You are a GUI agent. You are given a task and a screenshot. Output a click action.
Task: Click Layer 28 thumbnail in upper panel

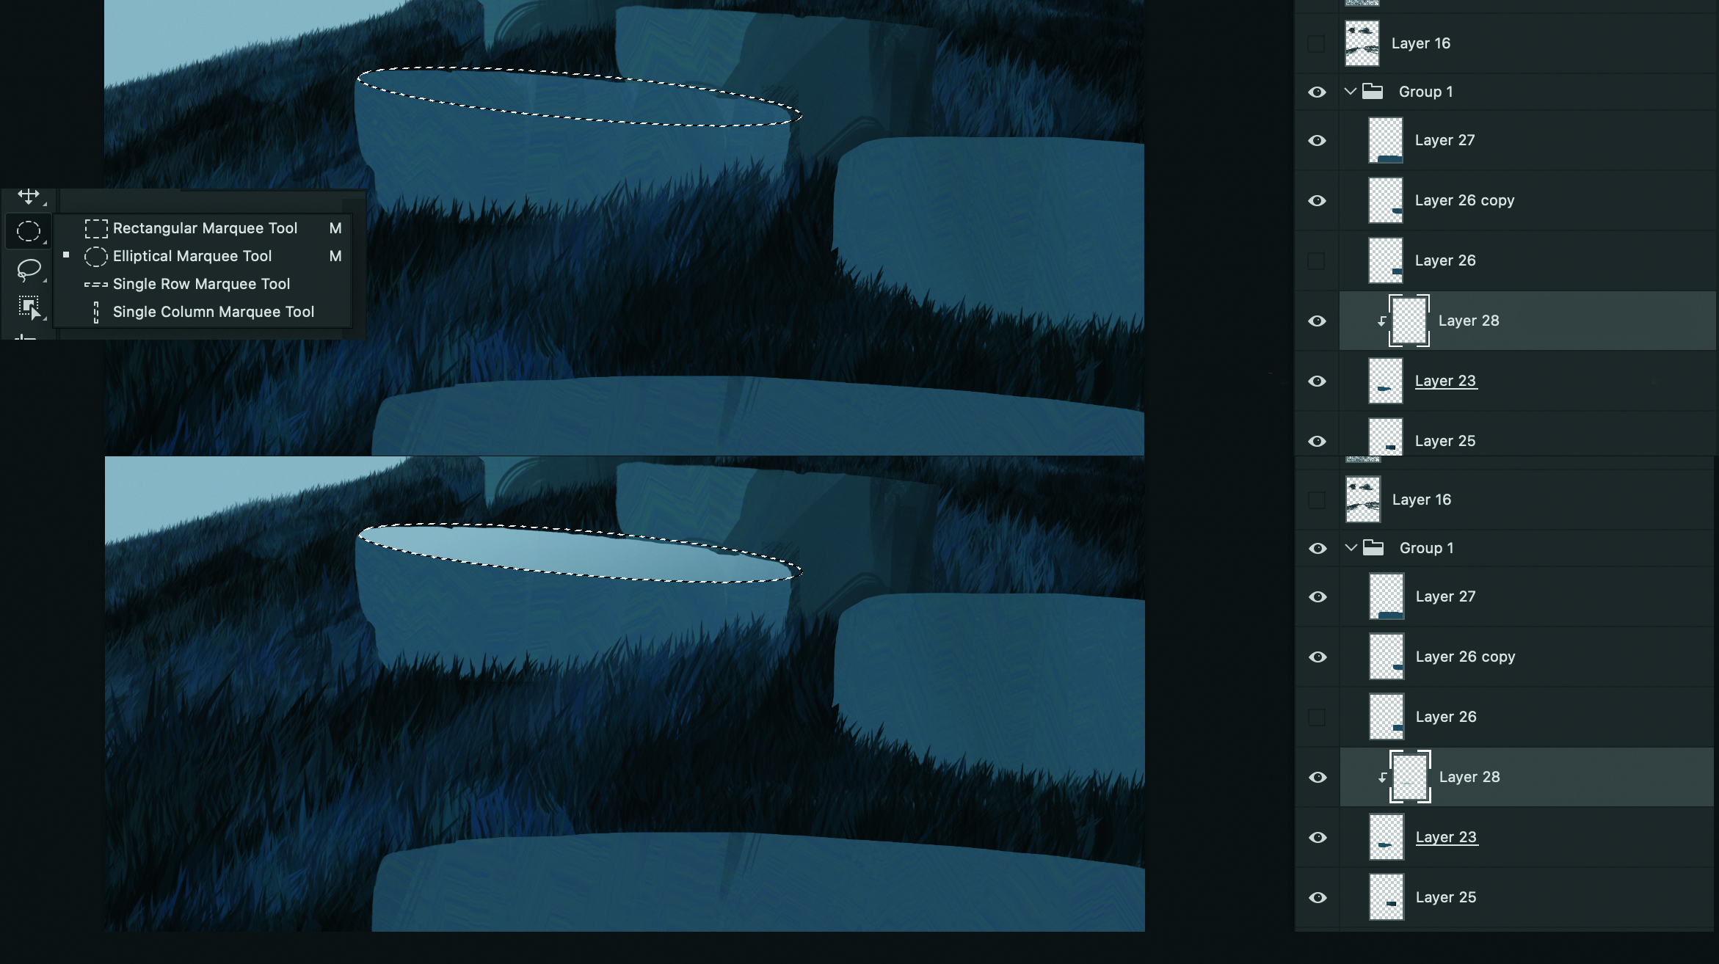pos(1409,321)
